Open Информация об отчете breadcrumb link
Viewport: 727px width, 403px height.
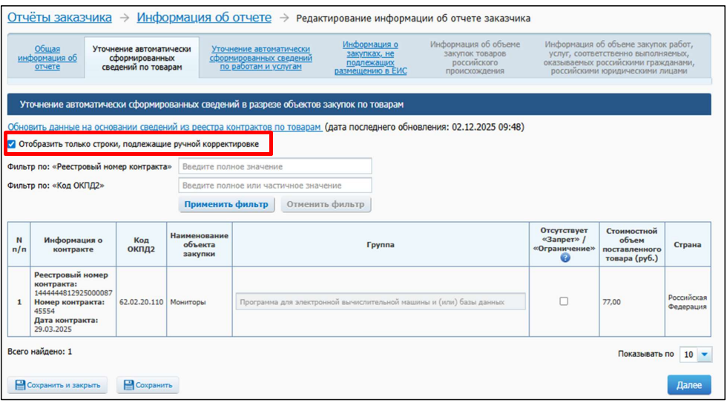click(x=204, y=18)
